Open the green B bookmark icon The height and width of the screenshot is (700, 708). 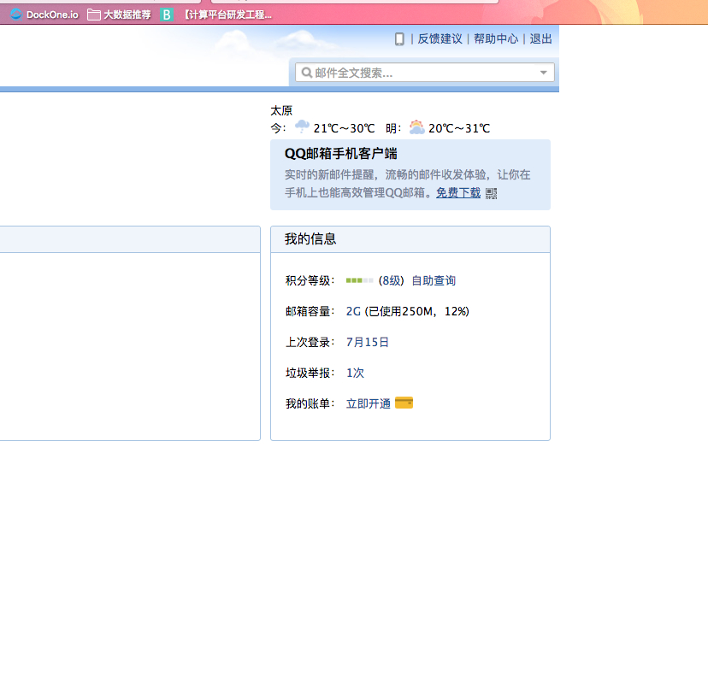pos(167,15)
